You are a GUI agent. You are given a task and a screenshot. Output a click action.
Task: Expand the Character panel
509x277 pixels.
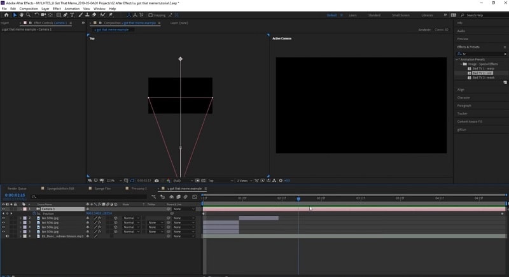pyautogui.click(x=464, y=97)
